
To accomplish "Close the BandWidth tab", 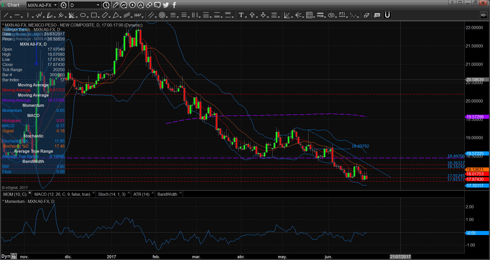I will [180, 193].
